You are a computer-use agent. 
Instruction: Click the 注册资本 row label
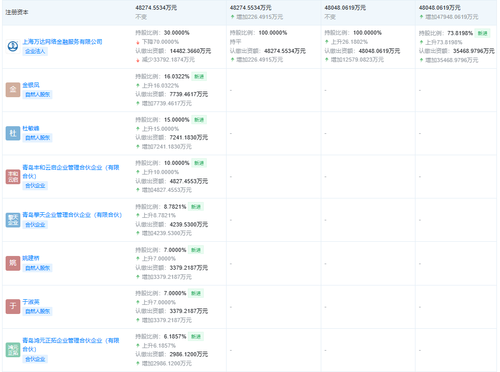tap(17, 12)
